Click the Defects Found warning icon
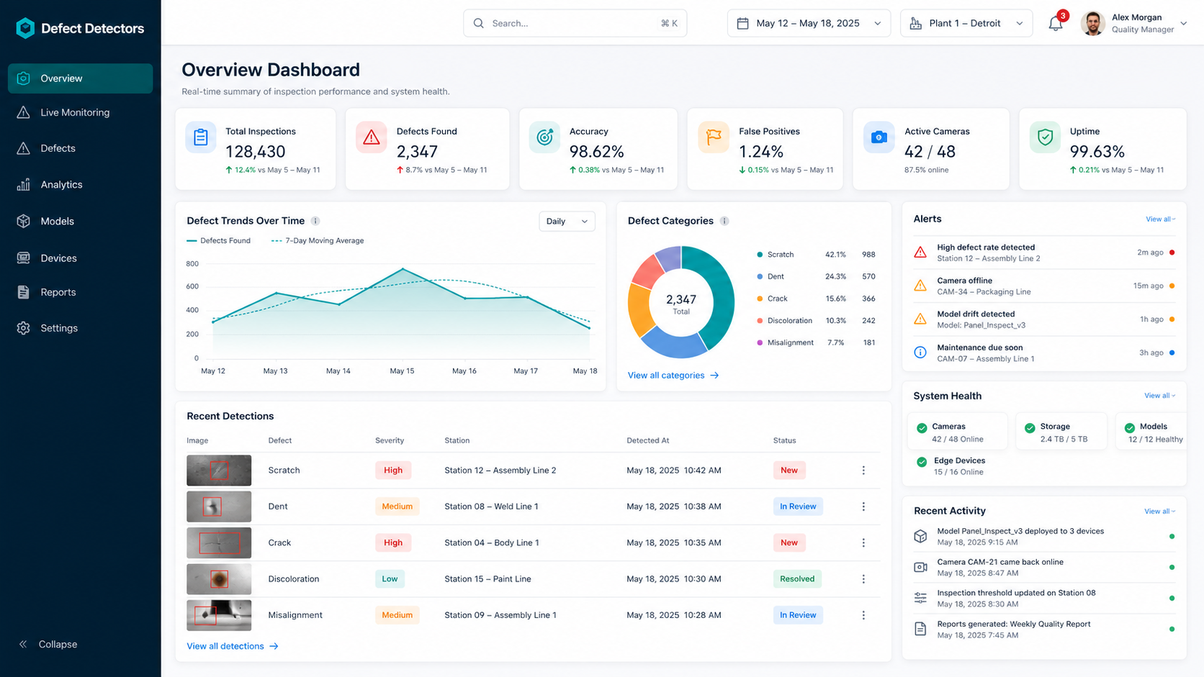This screenshot has width=1204, height=677. (x=371, y=137)
